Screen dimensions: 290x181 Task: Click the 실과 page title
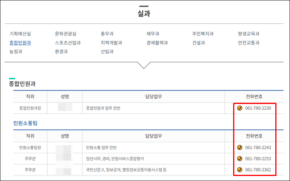pos(144,13)
